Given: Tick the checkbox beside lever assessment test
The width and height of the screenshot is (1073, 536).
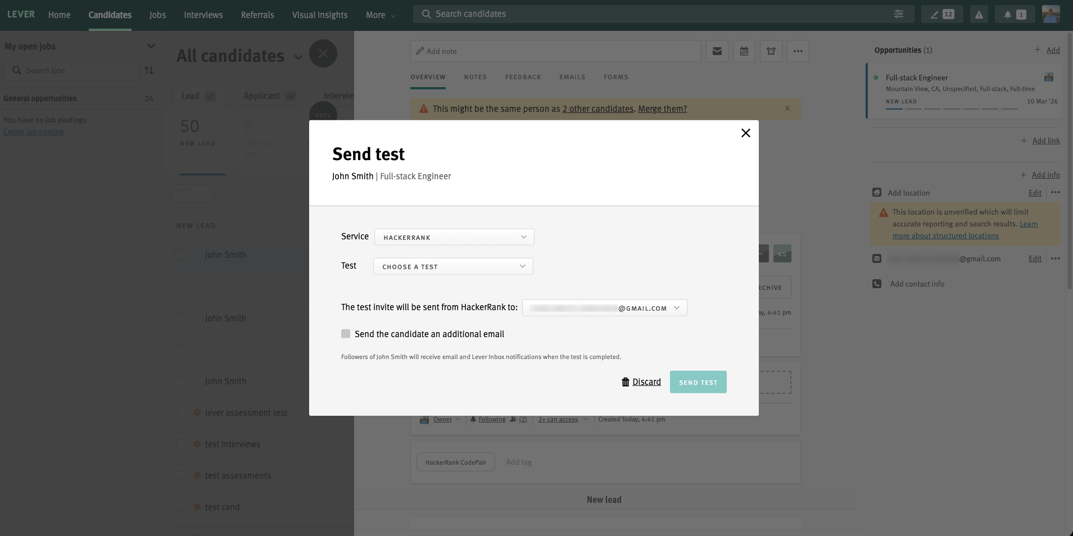Looking at the screenshot, I should 180,412.
